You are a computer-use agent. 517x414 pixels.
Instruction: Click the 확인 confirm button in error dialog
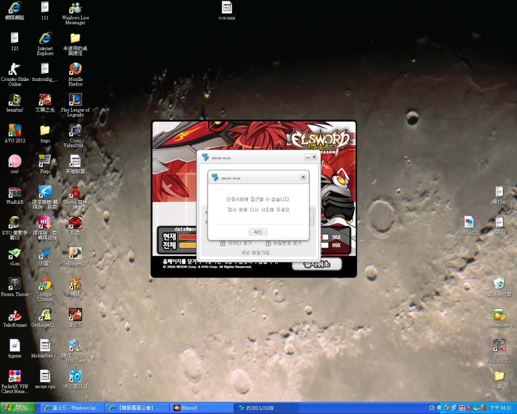[x=258, y=232]
